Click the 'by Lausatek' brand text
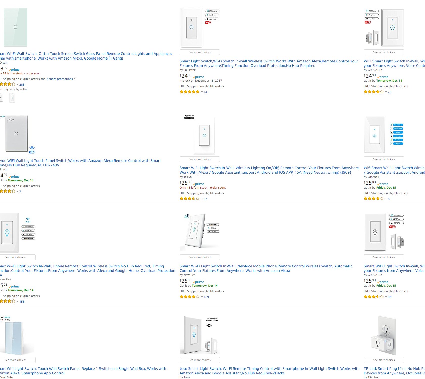 coord(188,70)
